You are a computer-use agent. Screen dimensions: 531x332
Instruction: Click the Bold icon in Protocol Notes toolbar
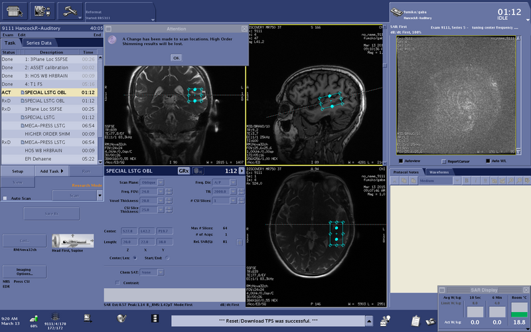(467, 181)
